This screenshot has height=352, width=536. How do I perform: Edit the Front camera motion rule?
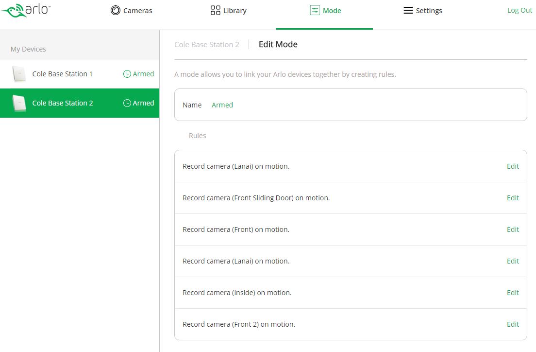click(513, 229)
